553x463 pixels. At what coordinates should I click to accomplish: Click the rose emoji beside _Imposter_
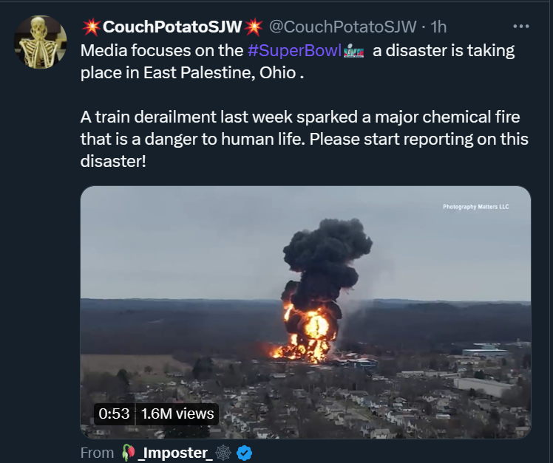coord(128,453)
